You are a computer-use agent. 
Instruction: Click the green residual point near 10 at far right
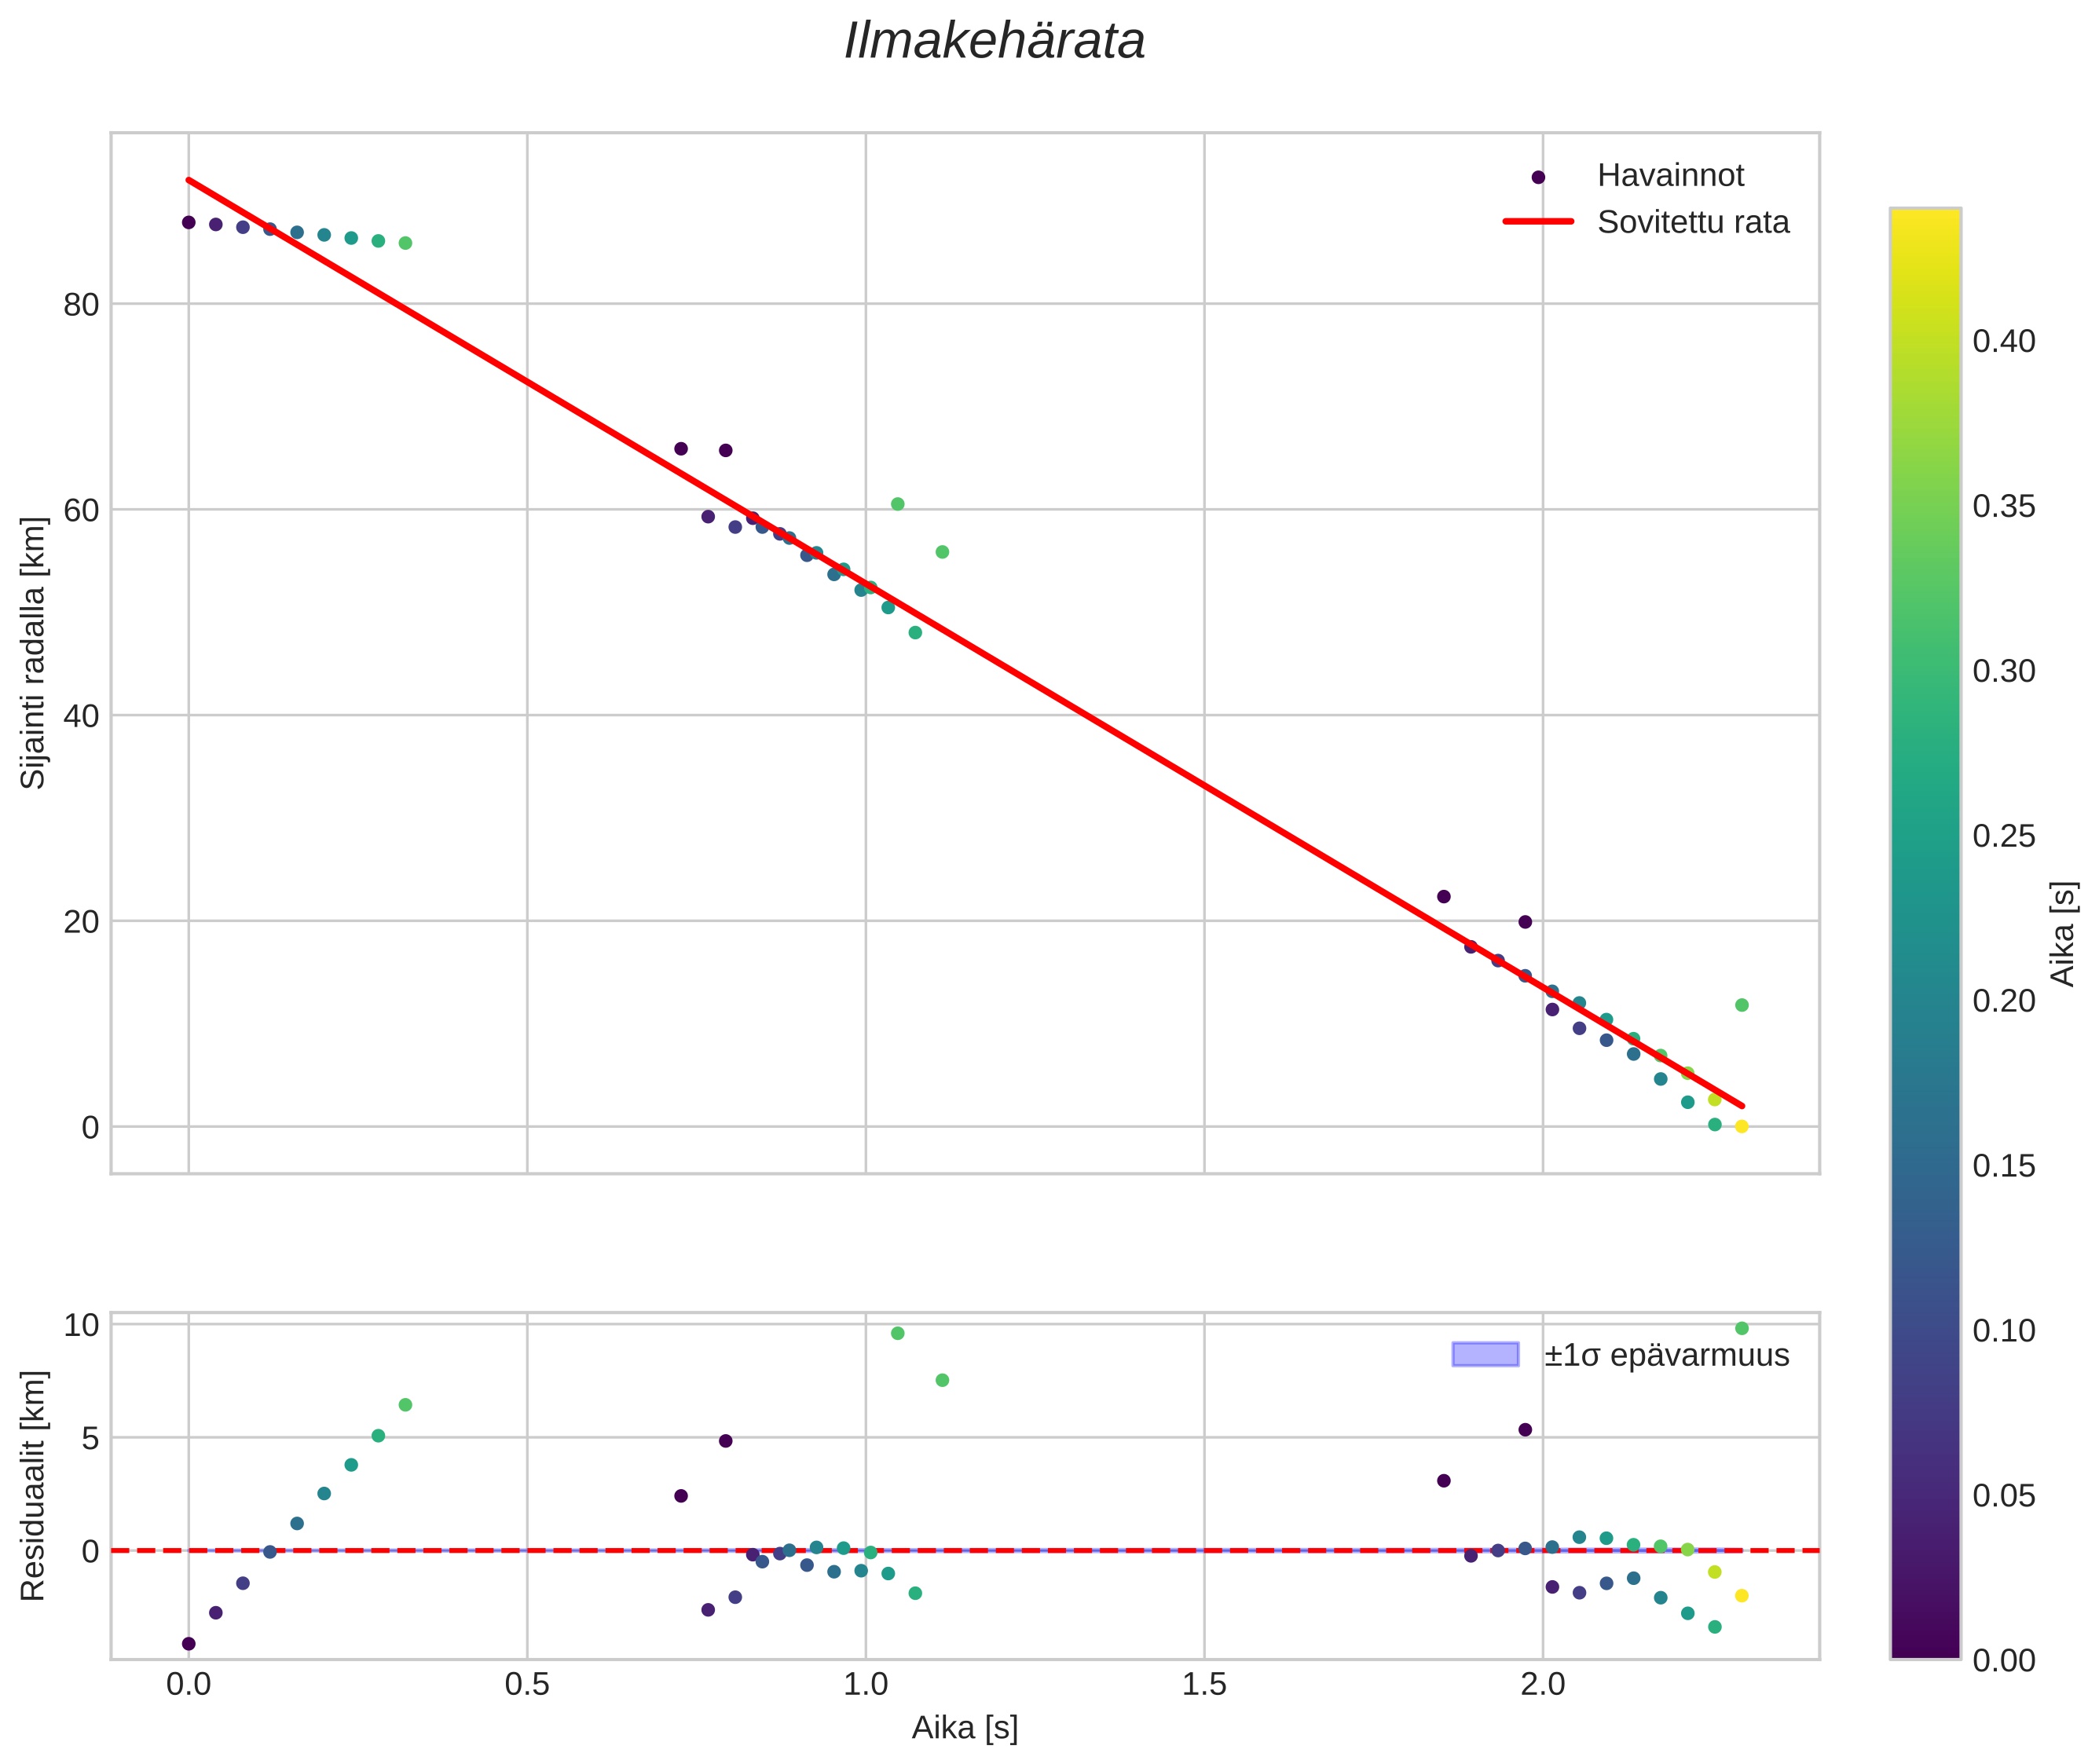[1741, 1328]
